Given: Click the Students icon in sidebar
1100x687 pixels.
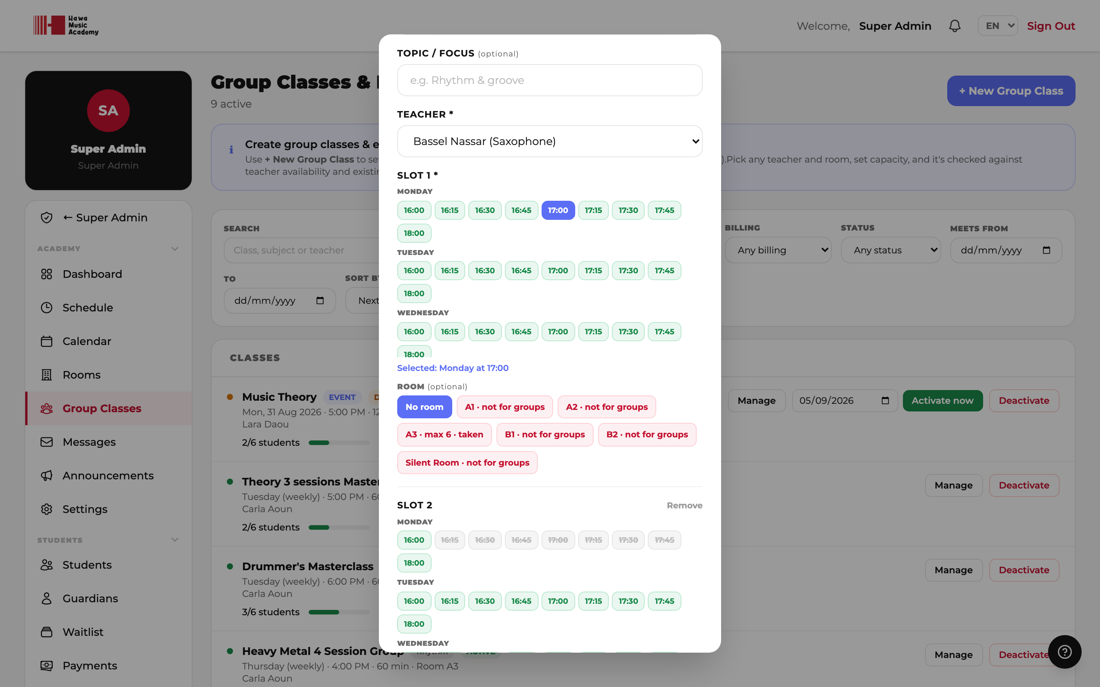Looking at the screenshot, I should pos(46,565).
